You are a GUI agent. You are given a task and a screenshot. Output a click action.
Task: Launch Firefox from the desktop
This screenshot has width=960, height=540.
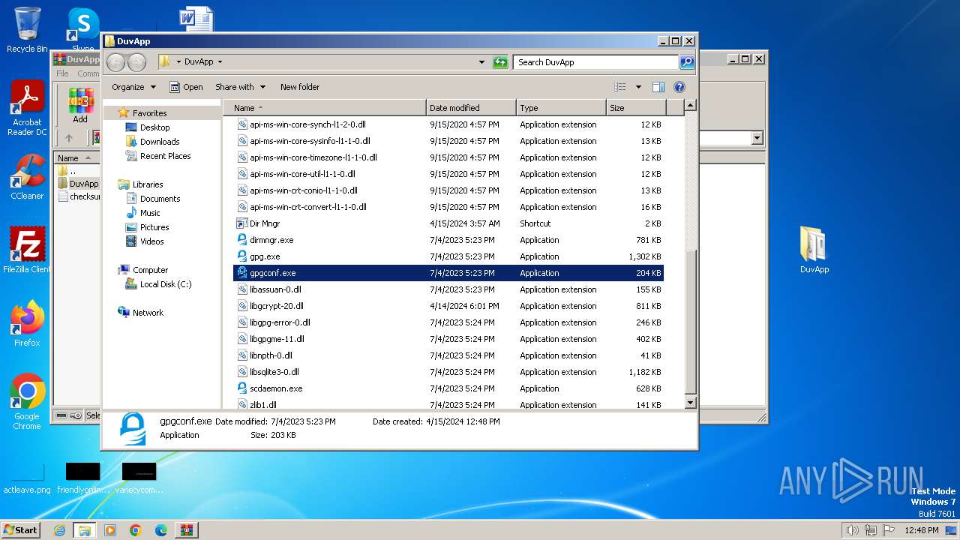(27, 323)
